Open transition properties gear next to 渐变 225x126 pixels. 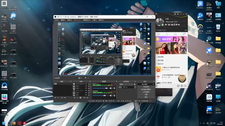135,85
